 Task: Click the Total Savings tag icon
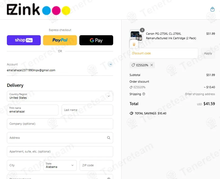131,113
